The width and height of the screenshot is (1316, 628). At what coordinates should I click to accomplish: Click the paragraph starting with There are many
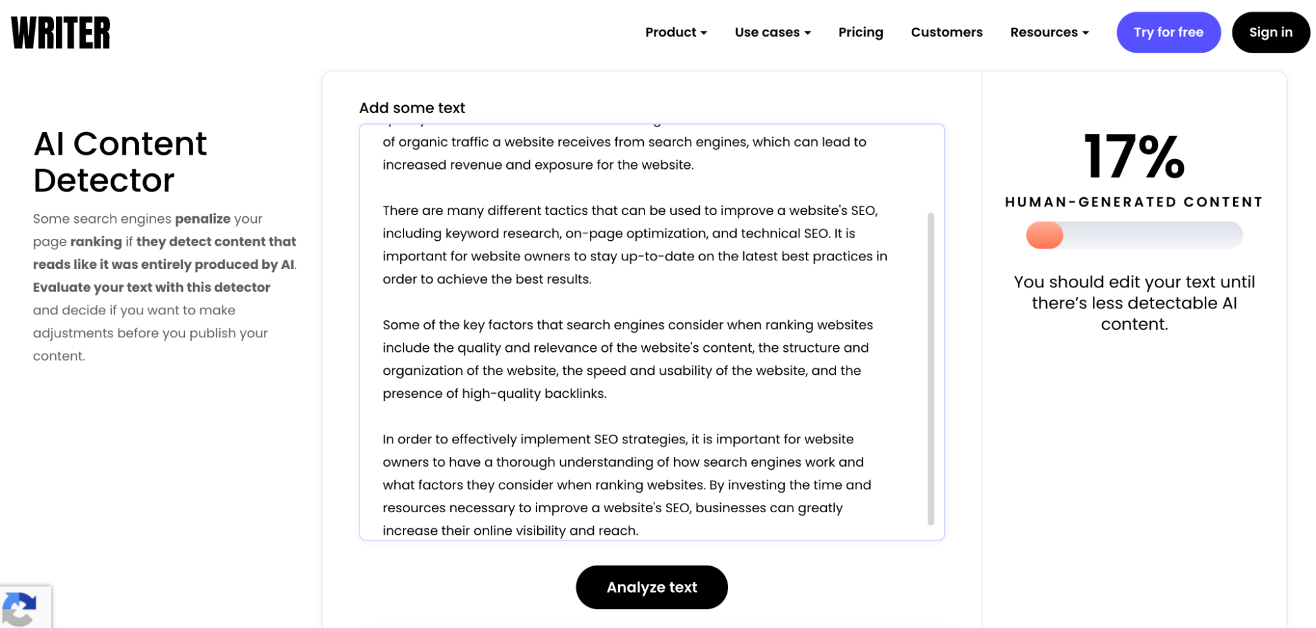pyautogui.click(x=635, y=245)
